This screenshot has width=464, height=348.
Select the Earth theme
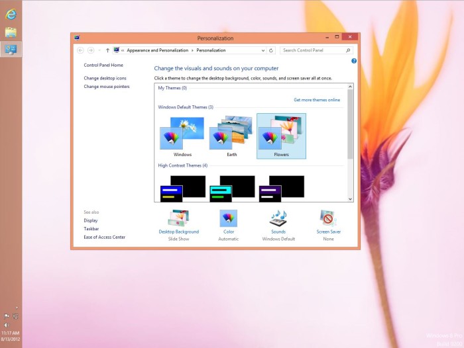(x=232, y=136)
